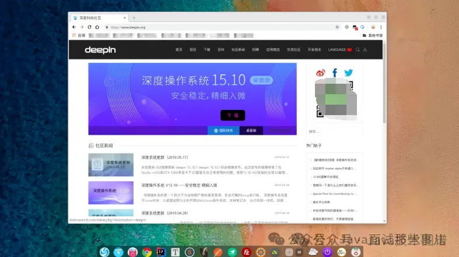Click the extension icon with red badge
Screen dimensions: 459x257
coord(355,27)
